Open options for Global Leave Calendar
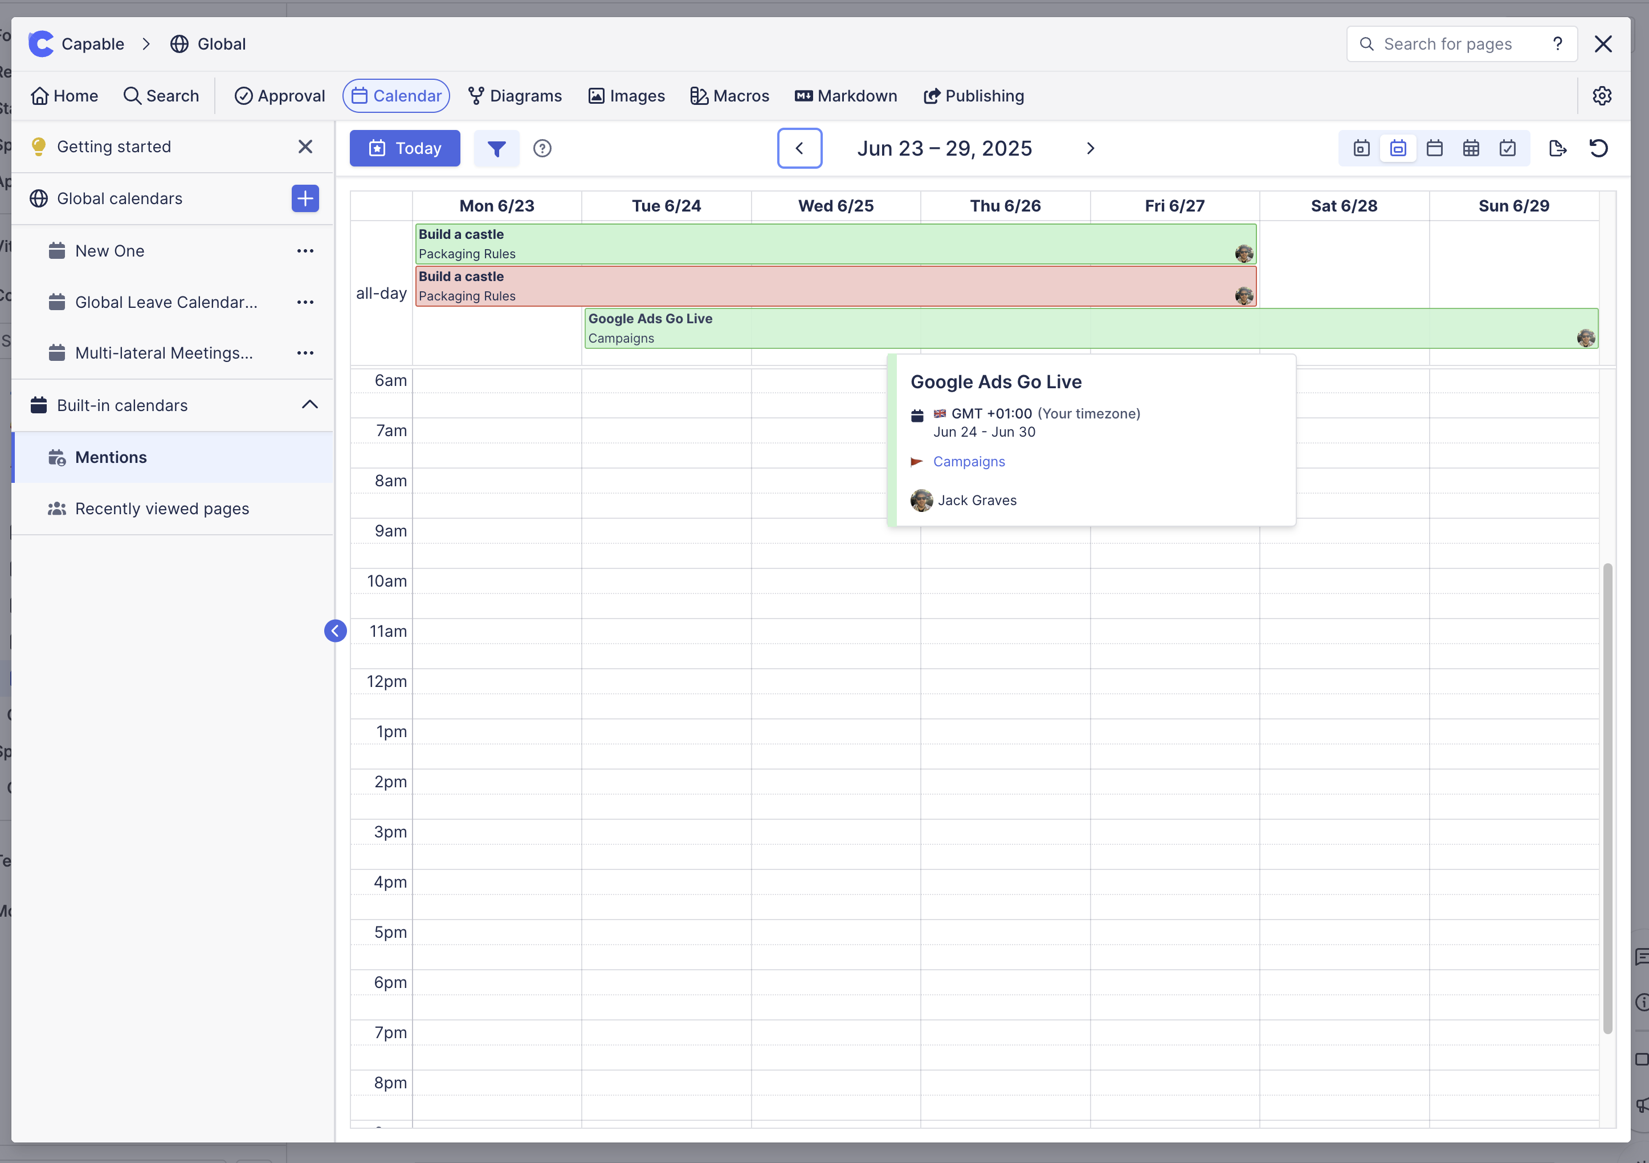The height and width of the screenshot is (1163, 1649). (305, 302)
